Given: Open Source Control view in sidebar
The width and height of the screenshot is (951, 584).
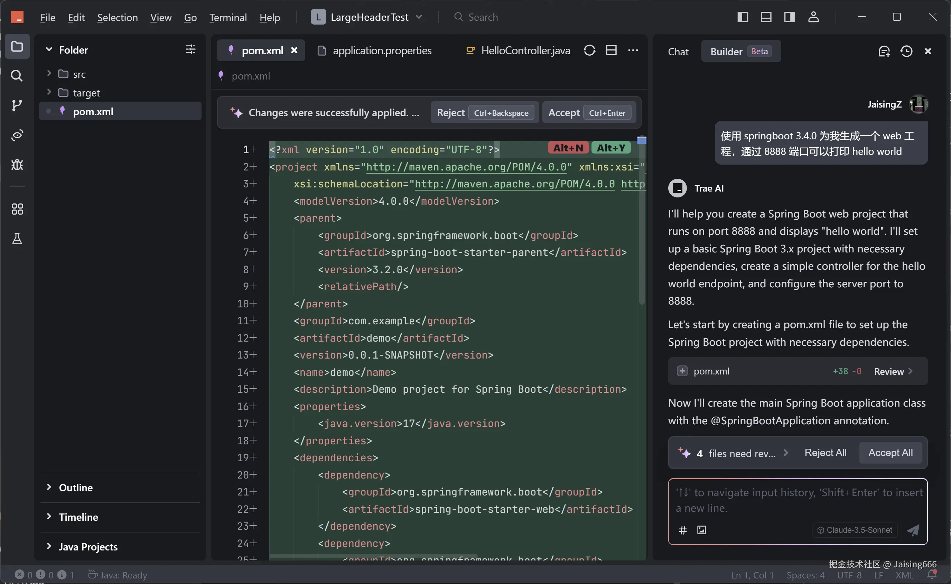Looking at the screenshot, I should pyautogui.click(x=17, y=105).
